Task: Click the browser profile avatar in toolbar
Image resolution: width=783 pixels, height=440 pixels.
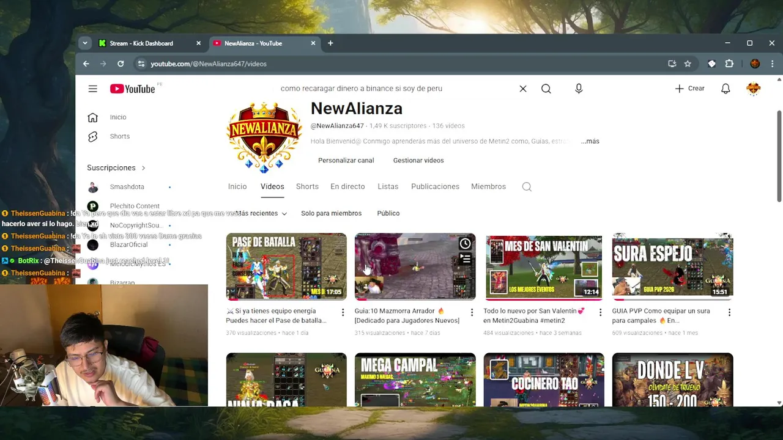Action: coord(755,64)
